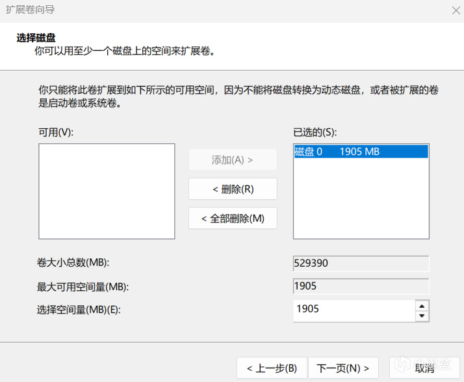Close the 扩展卷向导 wizard window
The image size is (464, 382).
[455, 10]
